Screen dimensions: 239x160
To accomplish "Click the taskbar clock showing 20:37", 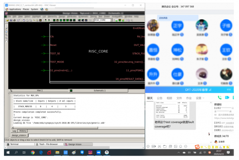I will [x=219, y=152].
